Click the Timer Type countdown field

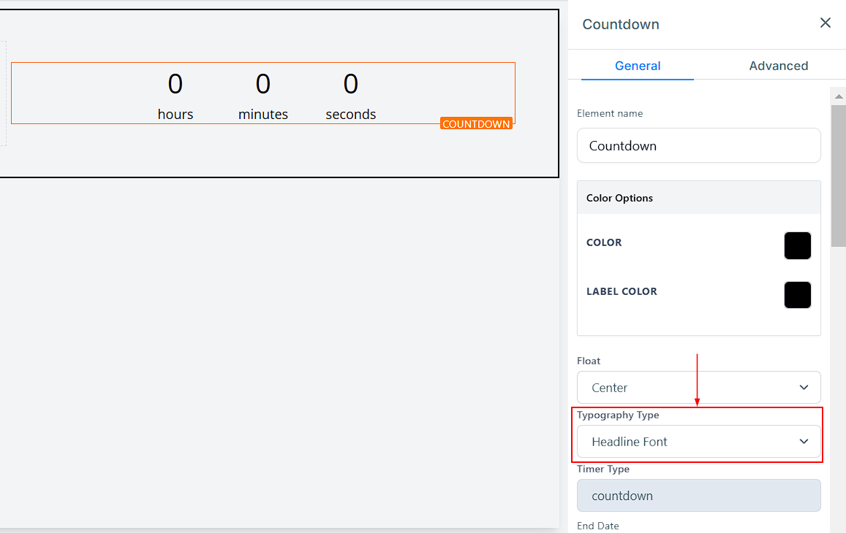(x=698, y=496)
